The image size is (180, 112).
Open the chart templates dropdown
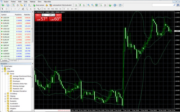(121, 5)
